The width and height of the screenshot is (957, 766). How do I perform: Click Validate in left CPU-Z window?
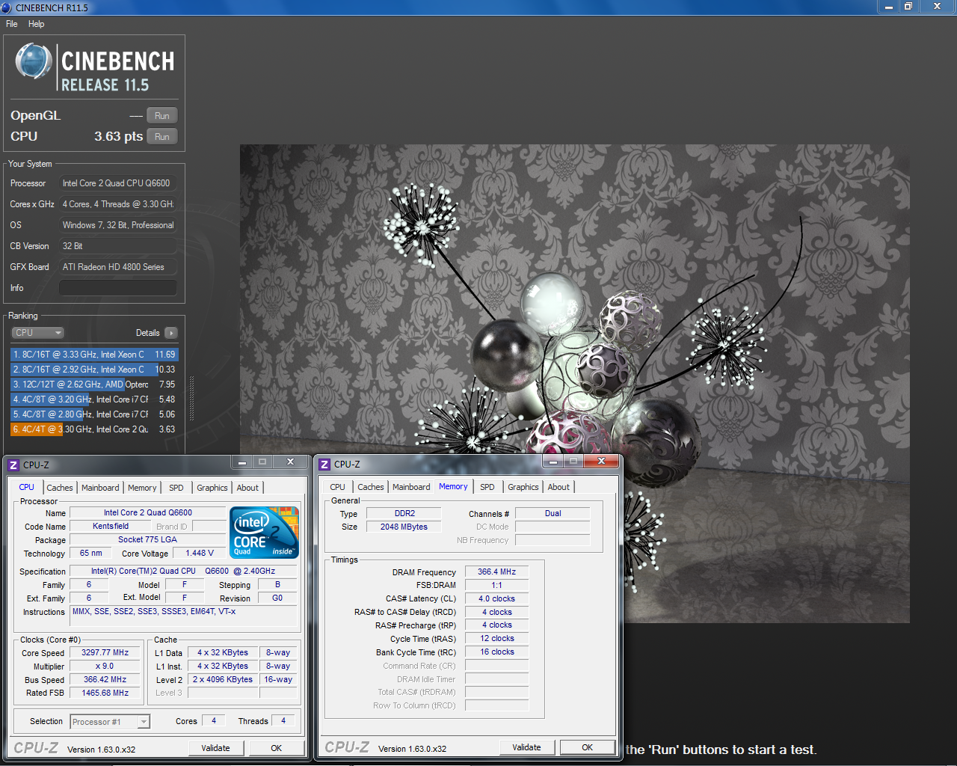(215, 748)
